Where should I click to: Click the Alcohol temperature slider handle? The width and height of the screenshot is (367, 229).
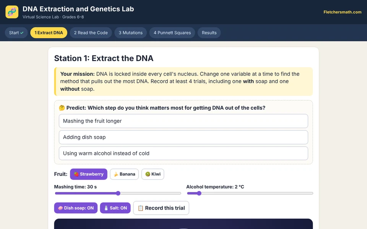point(199,193)
